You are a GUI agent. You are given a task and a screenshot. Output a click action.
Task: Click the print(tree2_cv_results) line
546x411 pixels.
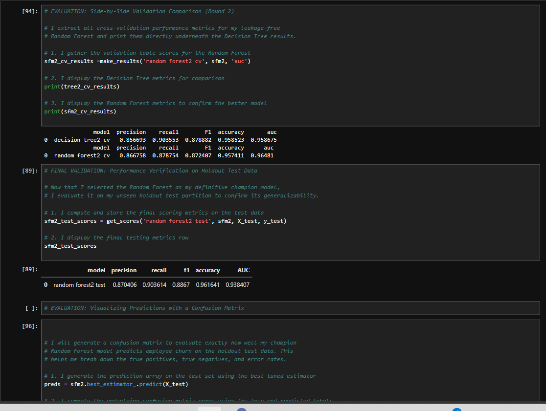pos(82,87)
